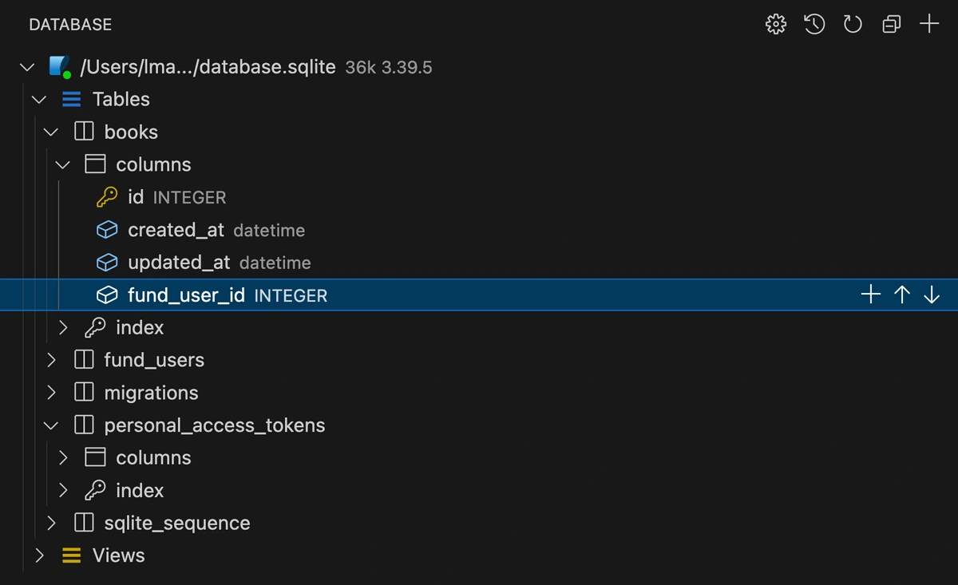Select the created_at datetime column
This screenshot has height=585, width=958.
click(x=176, y=230)
